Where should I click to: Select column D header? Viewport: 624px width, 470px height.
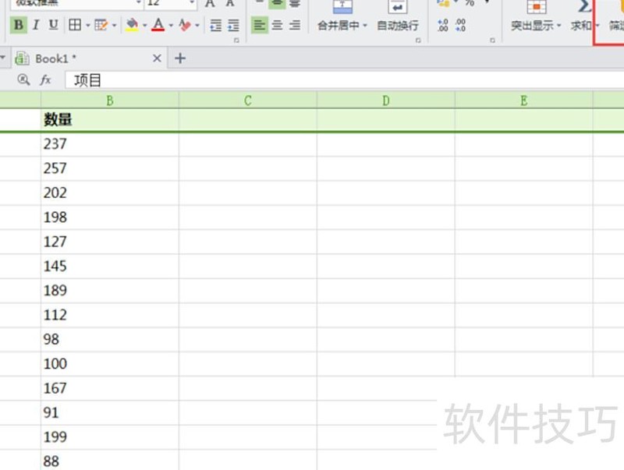(x=386, y=101)
